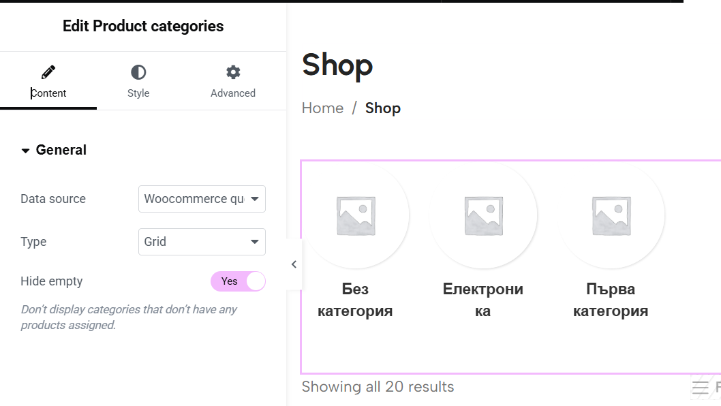Viewport: 721px width, 406px height.
Task: Open the Без категория category link
Action: point(355,300)
